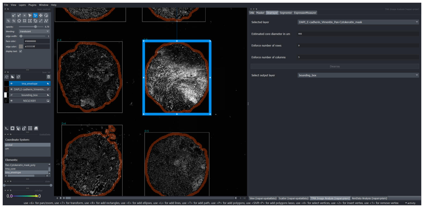Select the add ellipse tool
The image size is (424, 208).
click(19, 21)
